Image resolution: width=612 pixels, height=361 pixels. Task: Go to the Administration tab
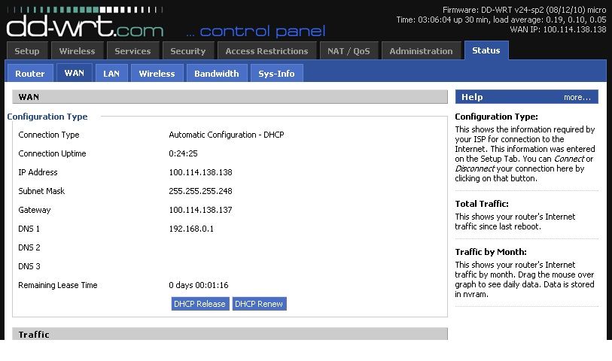(421, 50)
